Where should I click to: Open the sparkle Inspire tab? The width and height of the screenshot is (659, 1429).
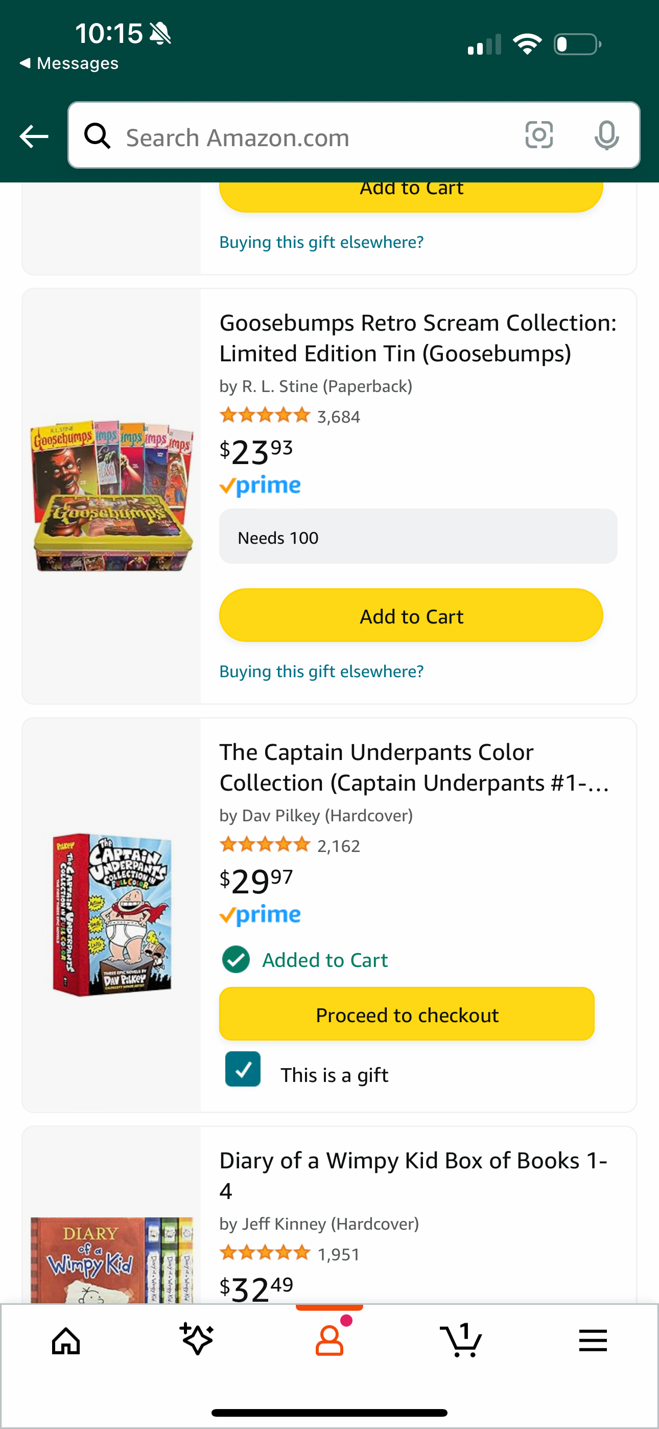click(197, 1340)
